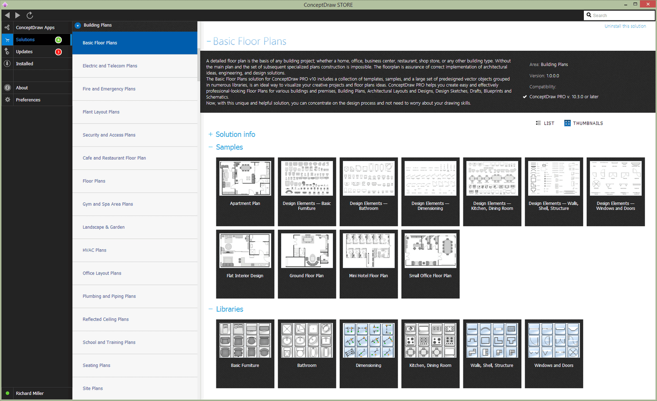
Task: Select the Basic Floor Plans solution
Action: pyautogui.click(x=135, y=43)
